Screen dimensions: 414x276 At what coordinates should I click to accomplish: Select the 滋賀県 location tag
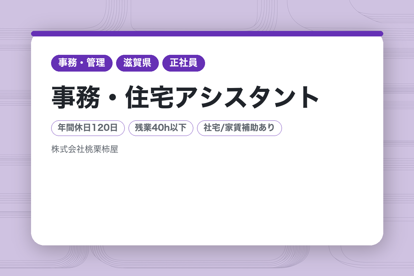click(x=137, y=63)
